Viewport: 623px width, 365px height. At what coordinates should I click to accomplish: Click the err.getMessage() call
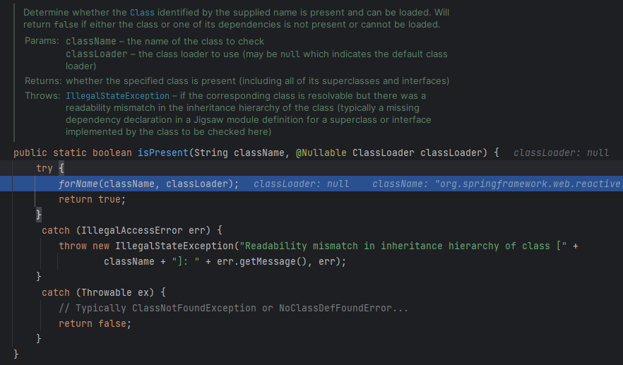coord(262,261)
